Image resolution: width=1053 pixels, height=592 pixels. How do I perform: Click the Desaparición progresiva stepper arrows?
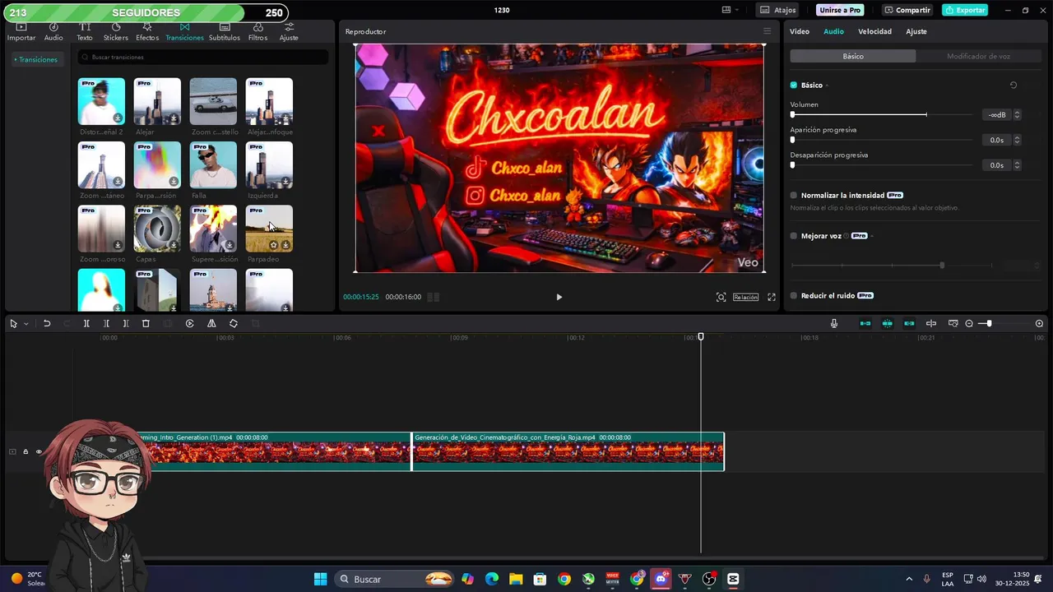click(1018, 165)
